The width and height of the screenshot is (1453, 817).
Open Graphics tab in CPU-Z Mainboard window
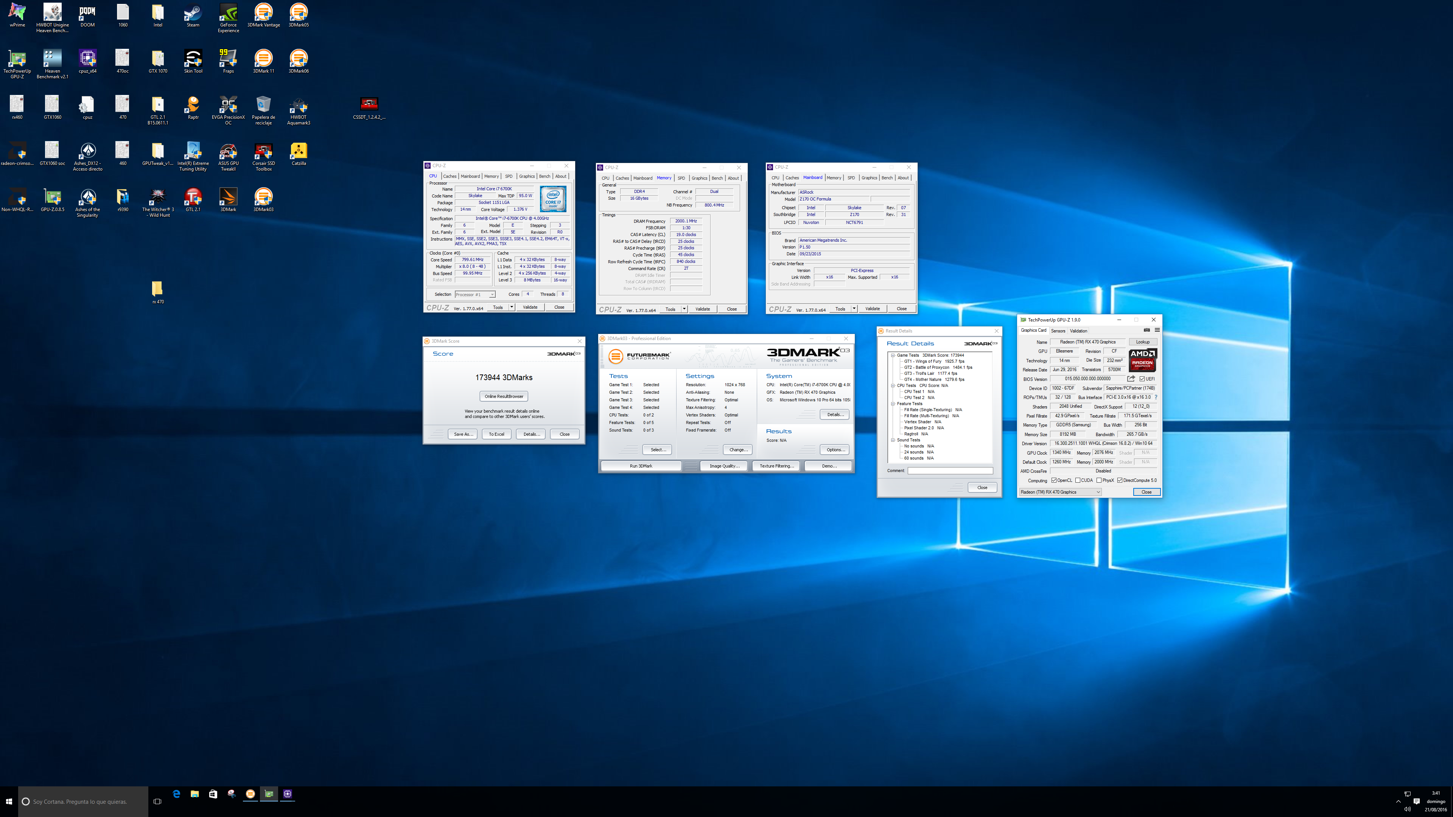(x=869, y=178)
